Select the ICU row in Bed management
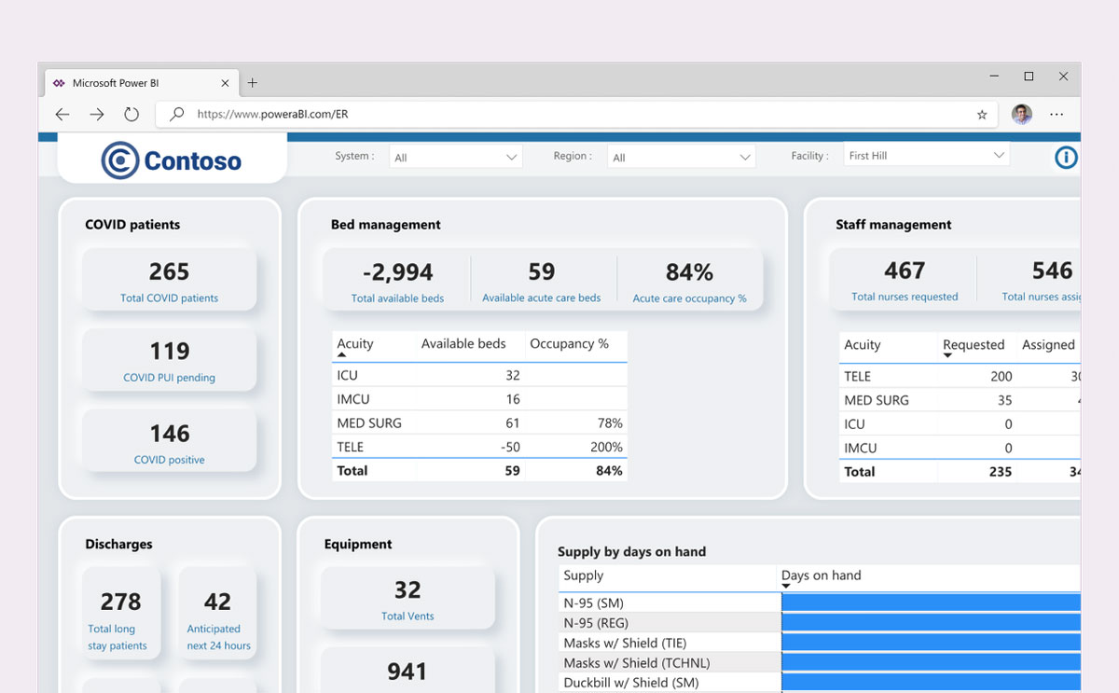 click(x=479, y=375)
